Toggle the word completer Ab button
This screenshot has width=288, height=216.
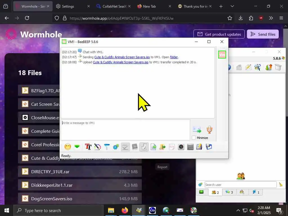[135, 147]
